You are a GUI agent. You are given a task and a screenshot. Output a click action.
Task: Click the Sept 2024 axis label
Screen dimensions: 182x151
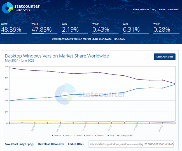(x=59, y=128)
